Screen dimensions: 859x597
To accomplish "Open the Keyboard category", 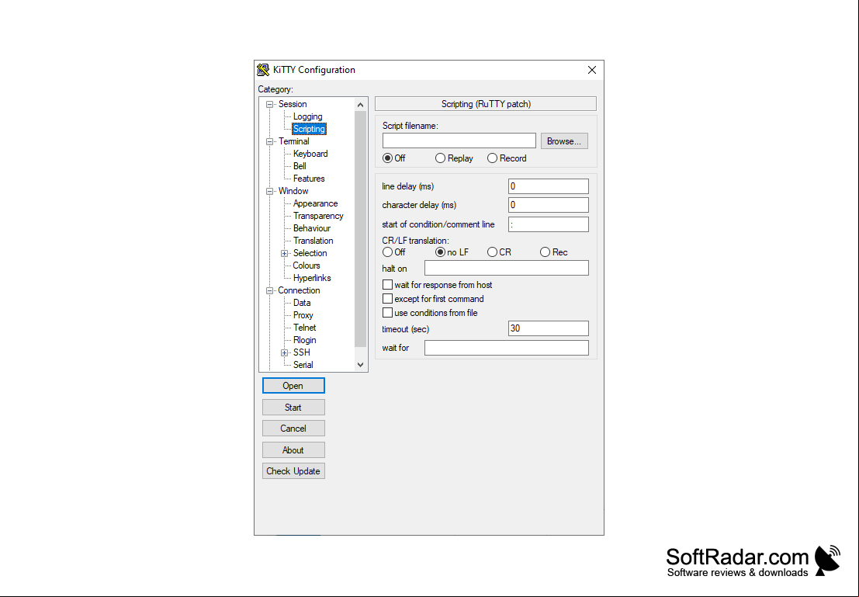I will point(310,154).
